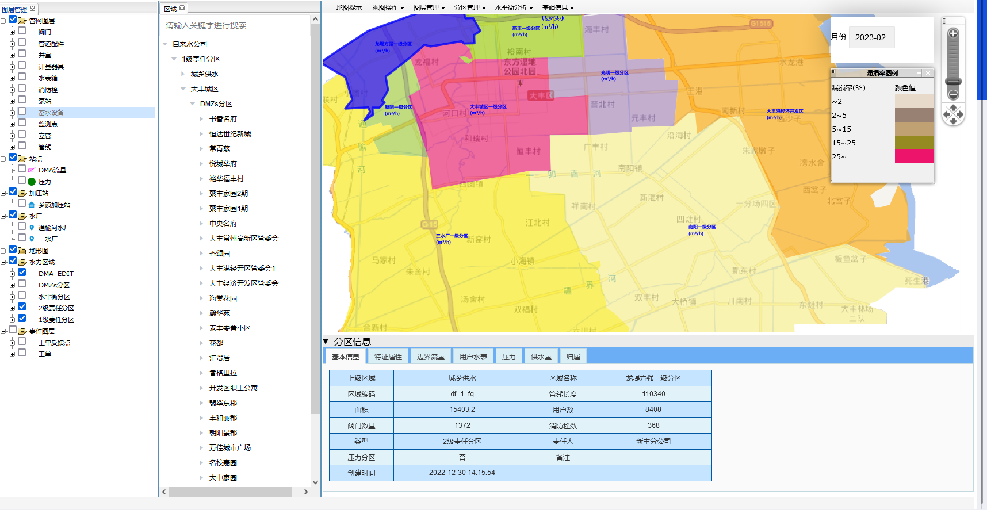The width and height of the screenshot is (987, 510).
Task: Pan the map right with arrow
Action: 961,114
